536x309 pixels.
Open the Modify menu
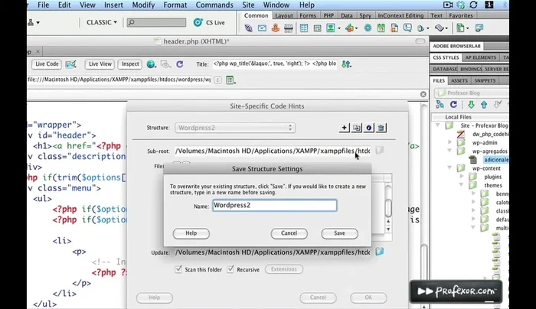[143, 5]
